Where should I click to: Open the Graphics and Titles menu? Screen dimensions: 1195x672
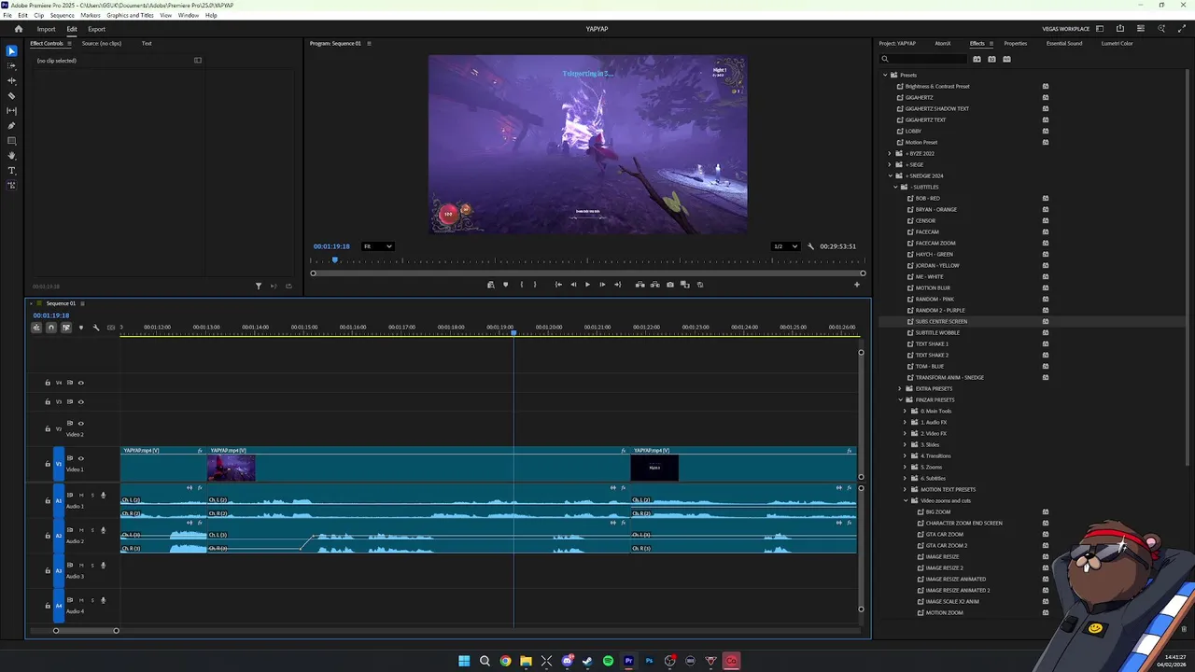tap(130, 15)
